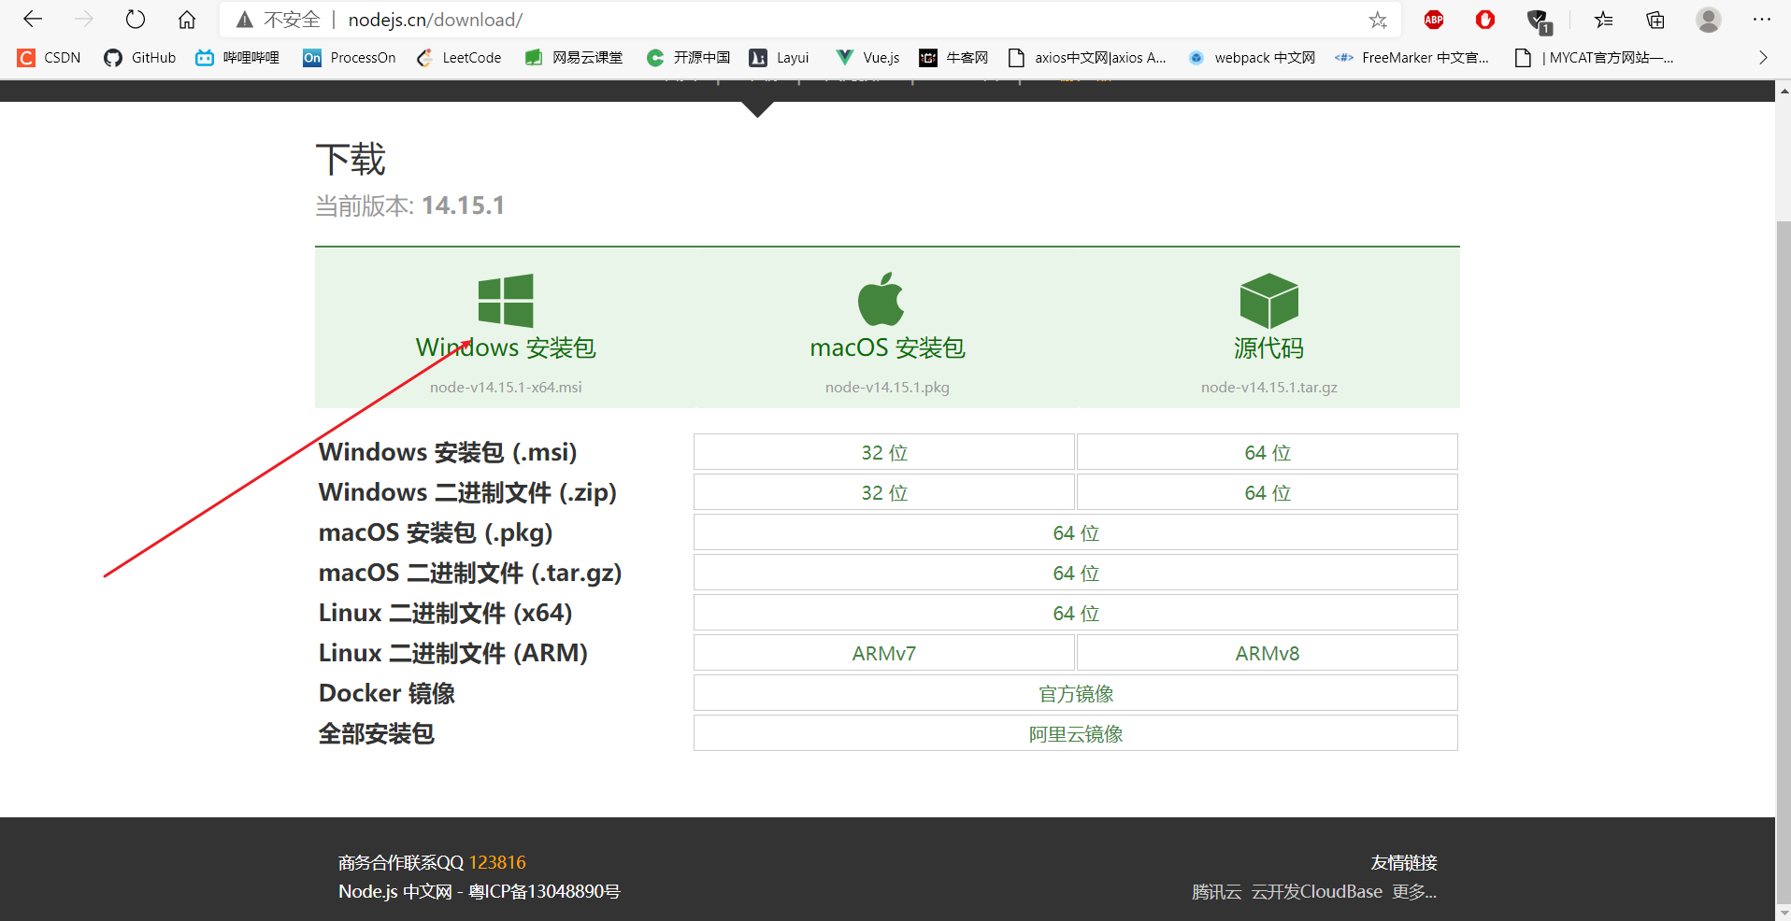Open the webpack 中文网 bookmark
Screen dimensions: 1791x921
pyautogui.click(x=1252, y=58)
